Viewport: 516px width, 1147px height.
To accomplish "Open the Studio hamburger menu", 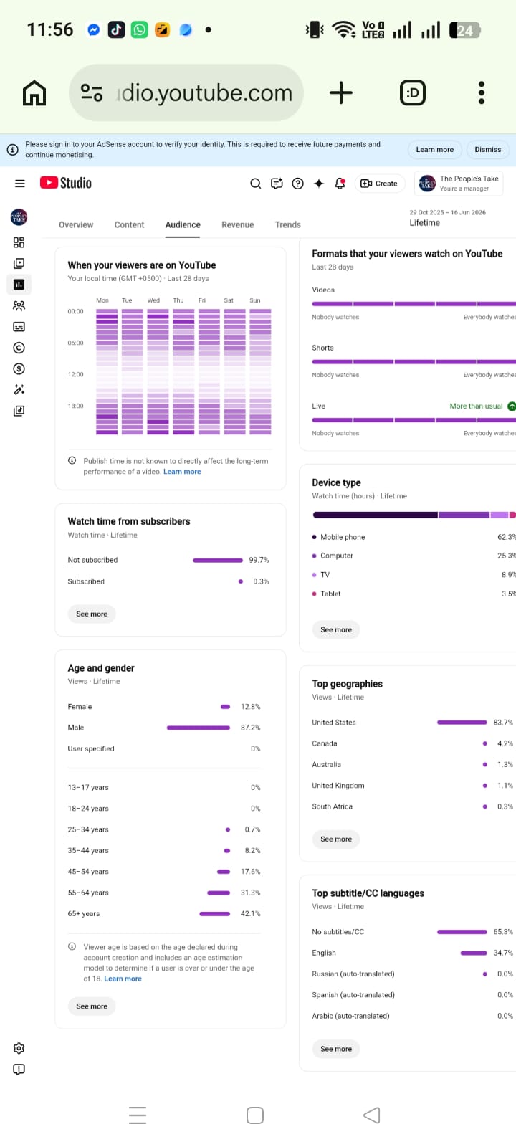I will point(20,184).
